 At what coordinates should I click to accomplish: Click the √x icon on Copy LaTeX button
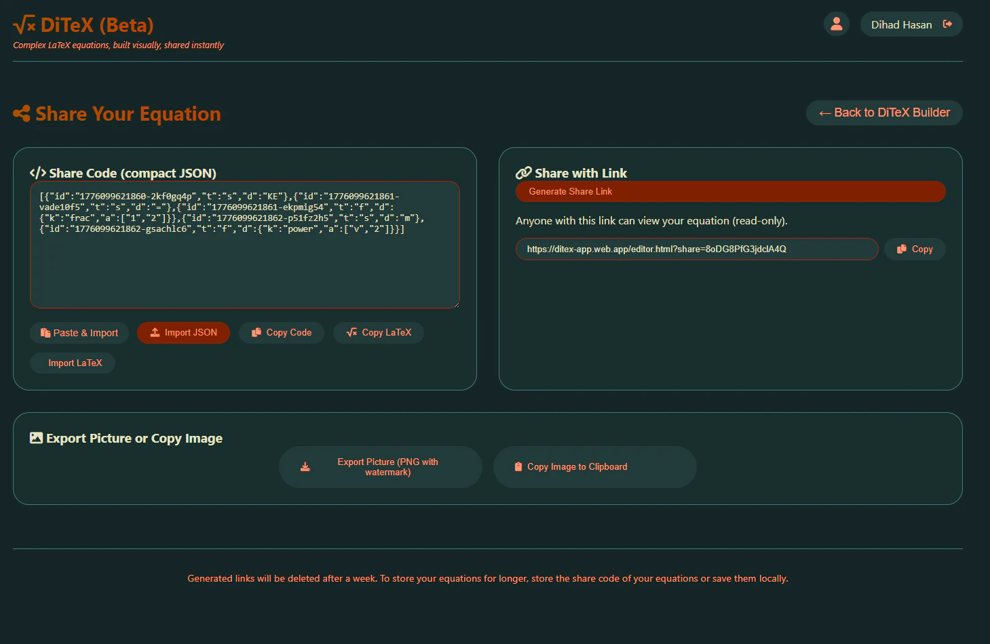point(351,332)
